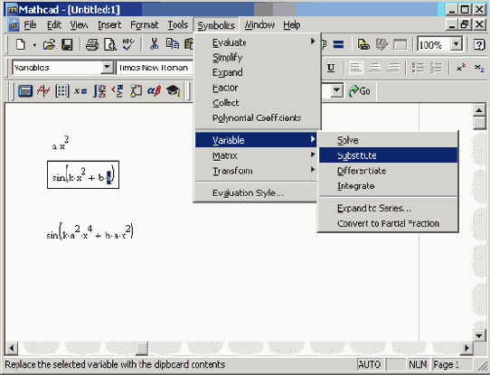This screenshot has width=490, height=375.
Task: Select Integrate in Variable submenu
Action: click(x=388, y=186)
